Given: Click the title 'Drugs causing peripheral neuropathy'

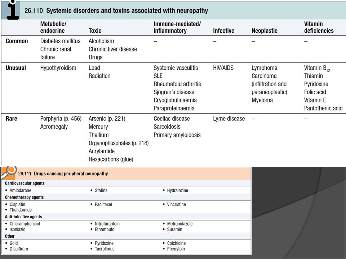Looking at the screenshot, I should tap(71, 174).
